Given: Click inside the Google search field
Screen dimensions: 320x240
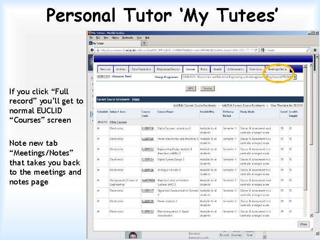Looking at the screenshot, I should pos(286,50).
